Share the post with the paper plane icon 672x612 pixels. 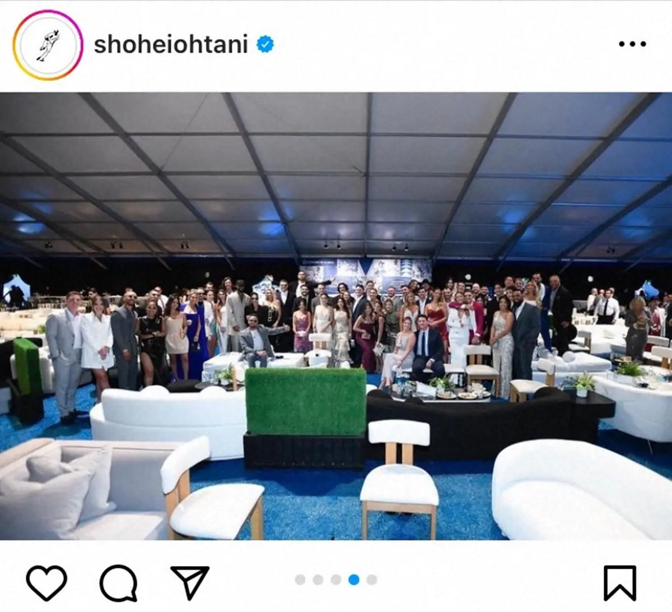(x=190, y=582)
